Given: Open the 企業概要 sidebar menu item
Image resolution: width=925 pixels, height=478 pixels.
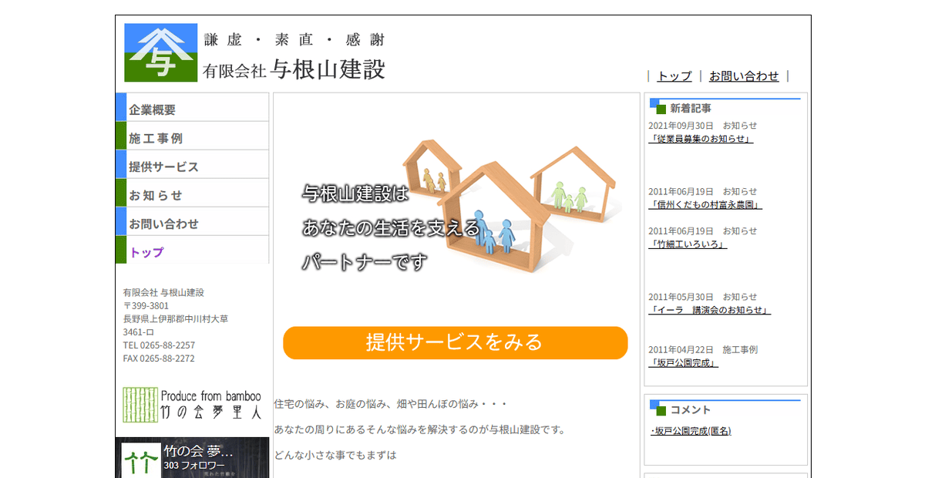Looking at the screenshot, I should point(154,107).
